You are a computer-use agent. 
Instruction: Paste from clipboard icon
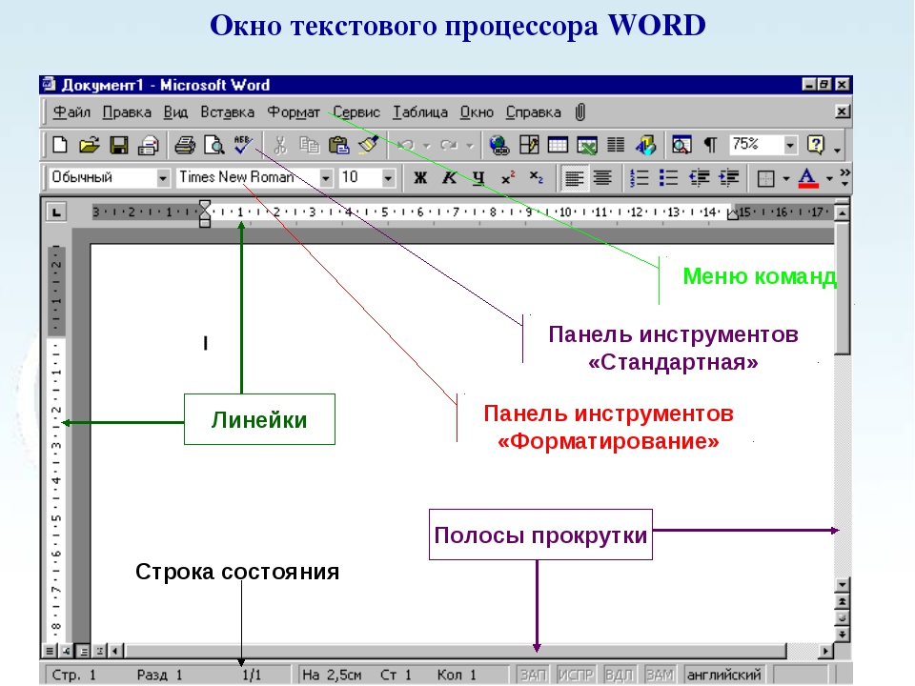[x=338, y=144]
